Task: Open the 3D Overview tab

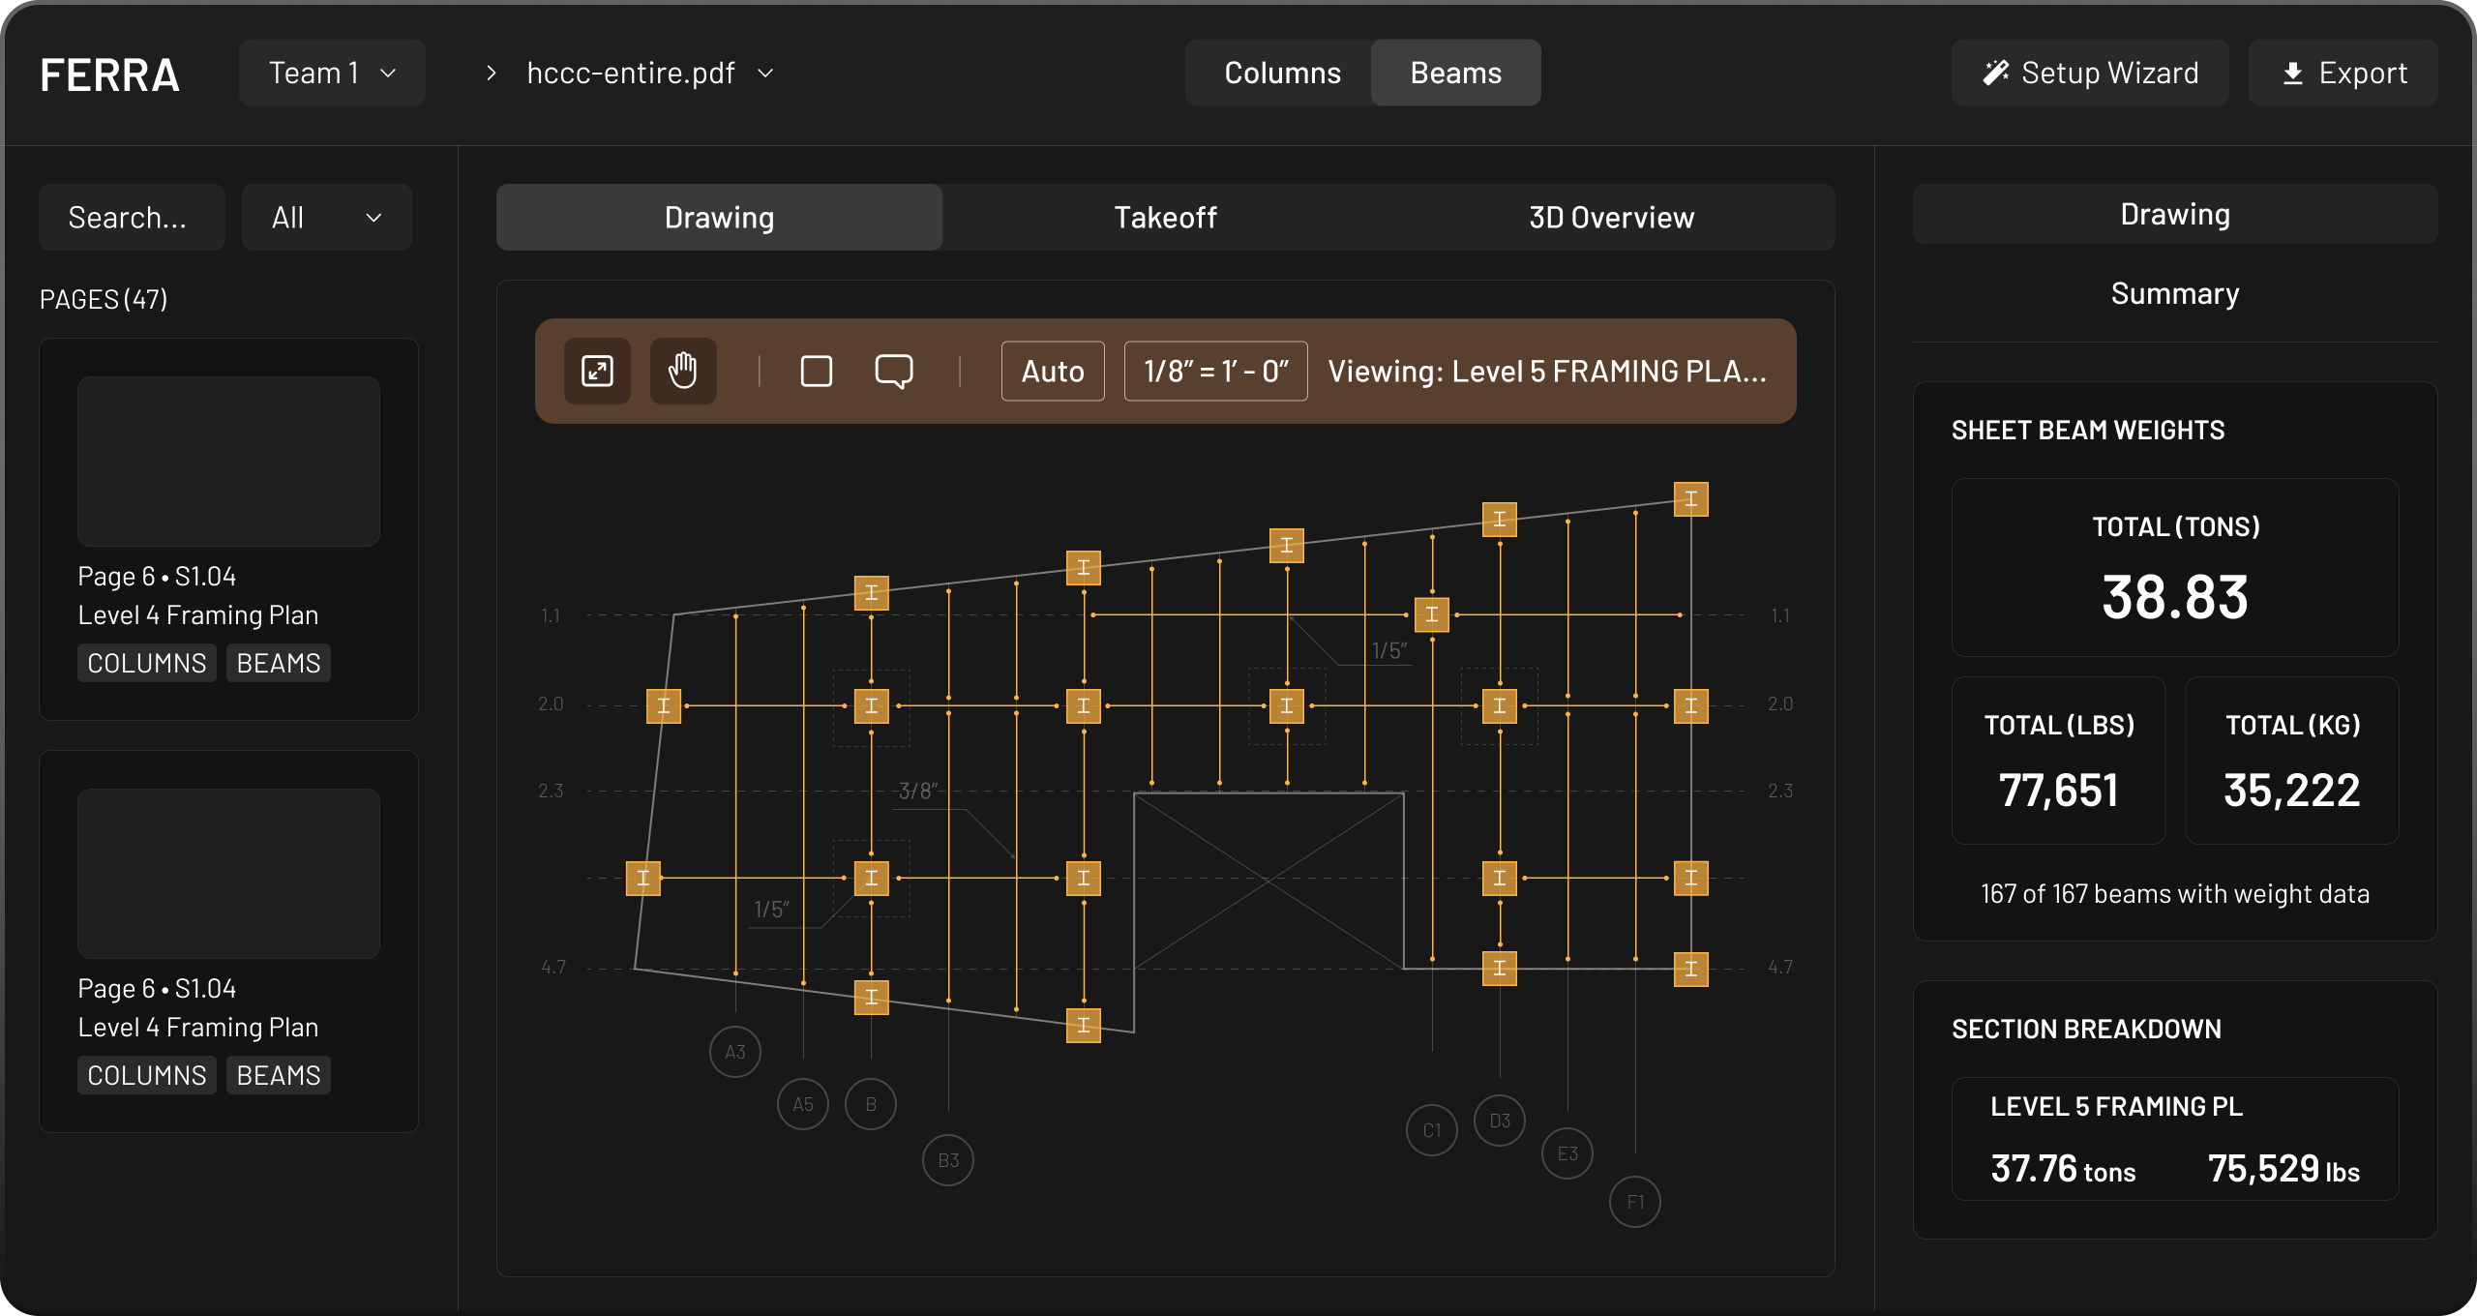Action: pos(1611,218)
